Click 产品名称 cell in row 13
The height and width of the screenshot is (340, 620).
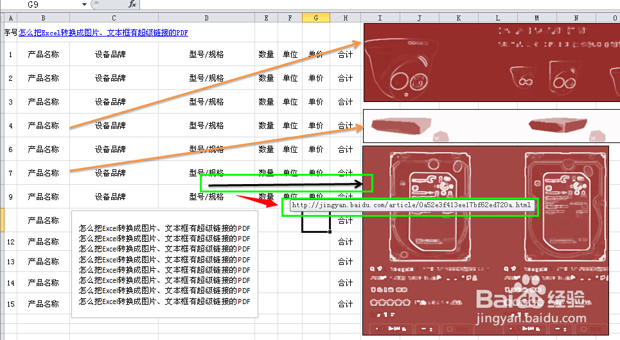coord(44,262)
